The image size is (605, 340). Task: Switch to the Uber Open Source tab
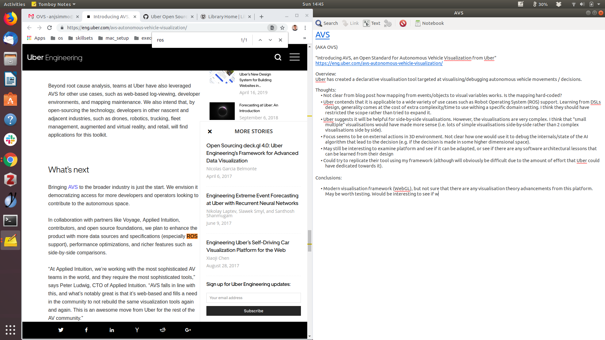[165, 17]
